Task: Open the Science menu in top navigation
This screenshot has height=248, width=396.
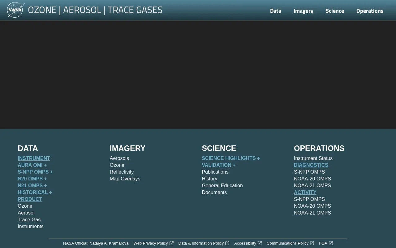Action: [x=335, y=11]
